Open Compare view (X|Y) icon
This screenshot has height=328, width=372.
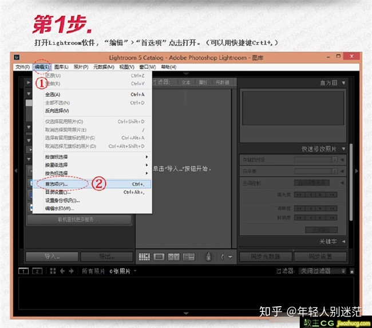pyautogui.click(x=173, y=257)
